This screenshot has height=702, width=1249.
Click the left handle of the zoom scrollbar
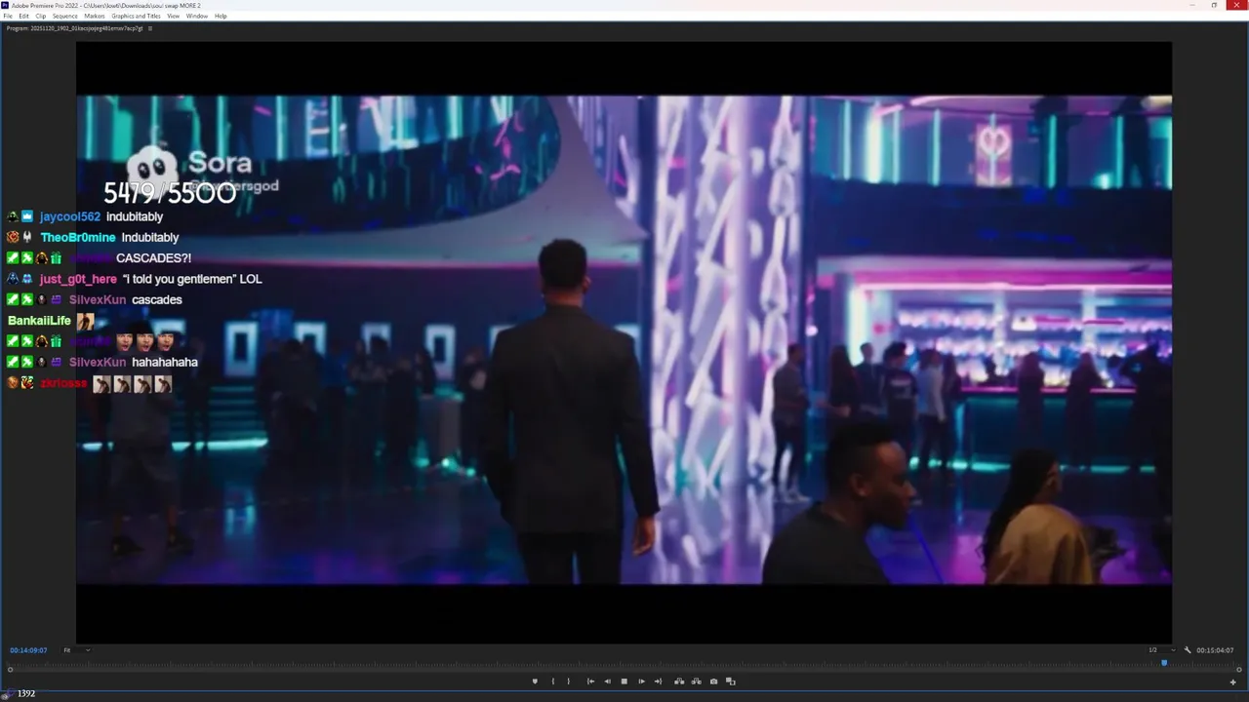pyautogui.click(x=11, y=670)
